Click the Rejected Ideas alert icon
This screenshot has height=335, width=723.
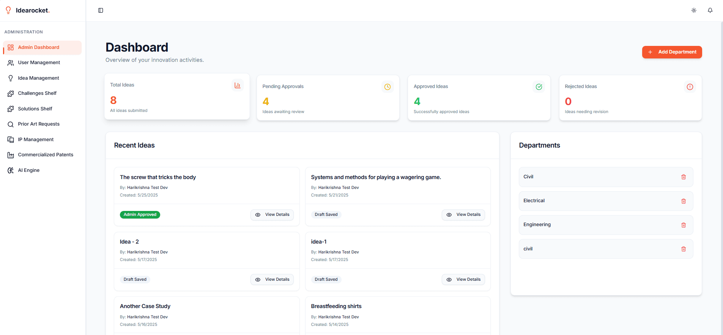pos(690,87)
